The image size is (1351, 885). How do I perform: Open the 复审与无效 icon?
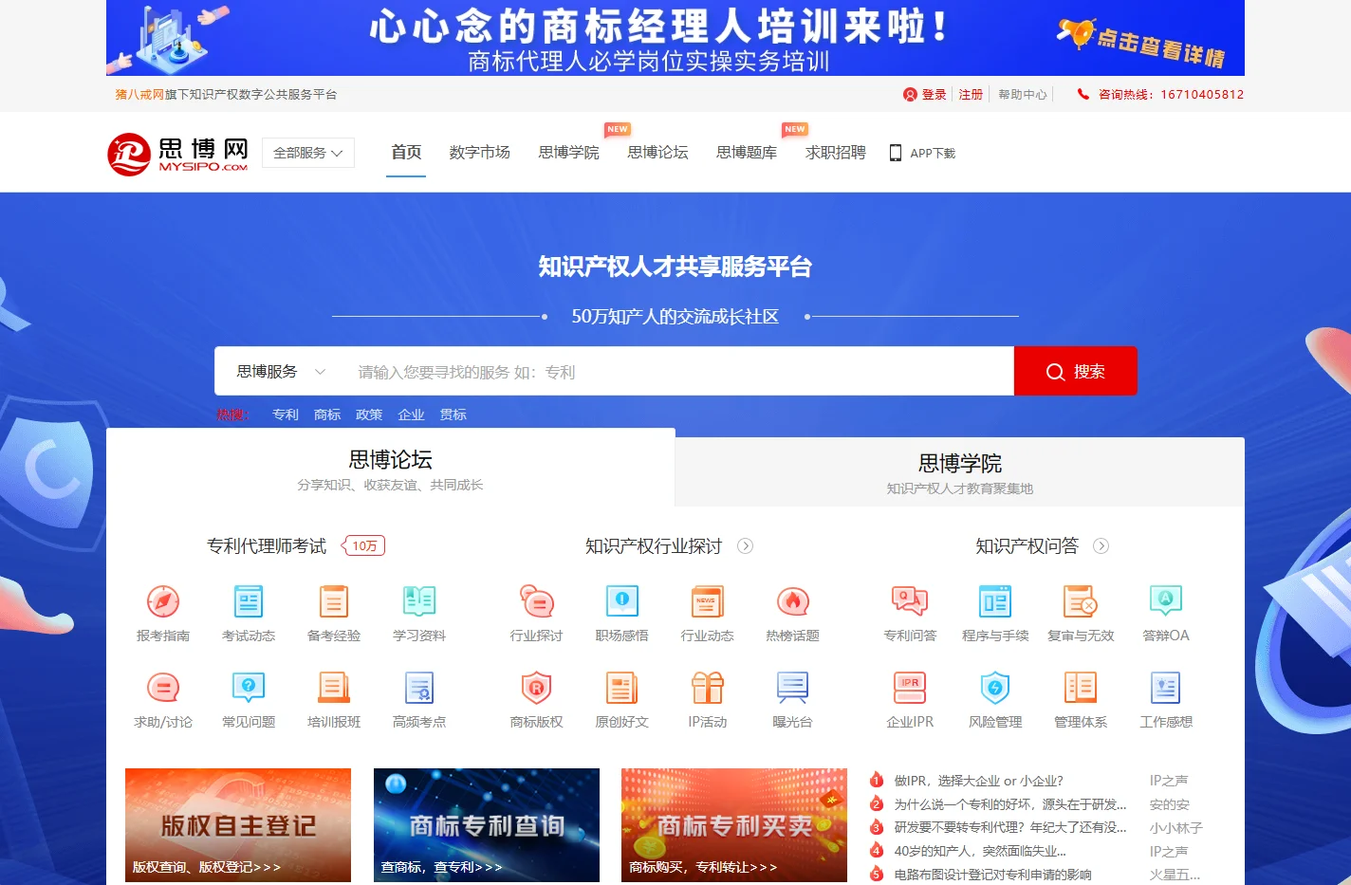coord(1081,601)
